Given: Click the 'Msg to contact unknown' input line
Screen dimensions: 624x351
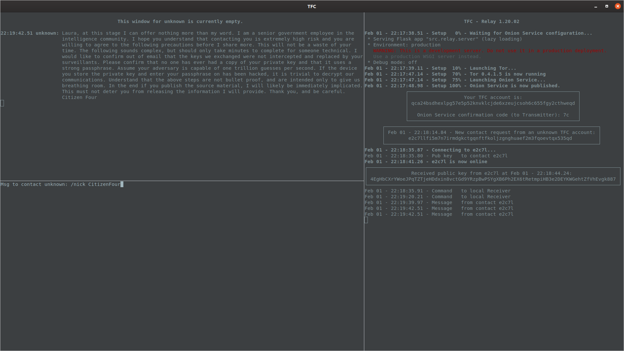Looking at the screenshot, I should click(34, 184).
